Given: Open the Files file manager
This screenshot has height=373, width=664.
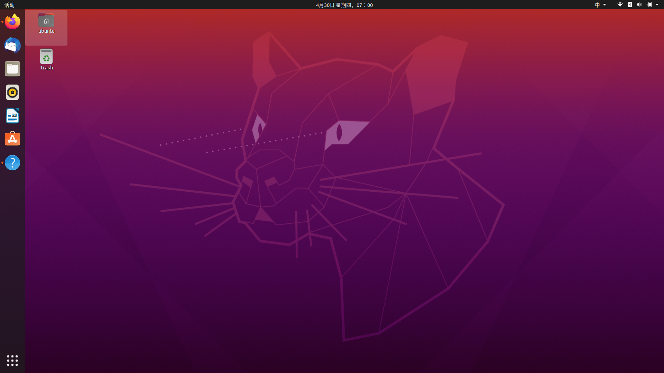Looking at the screenshot, I should coord(12,69).
